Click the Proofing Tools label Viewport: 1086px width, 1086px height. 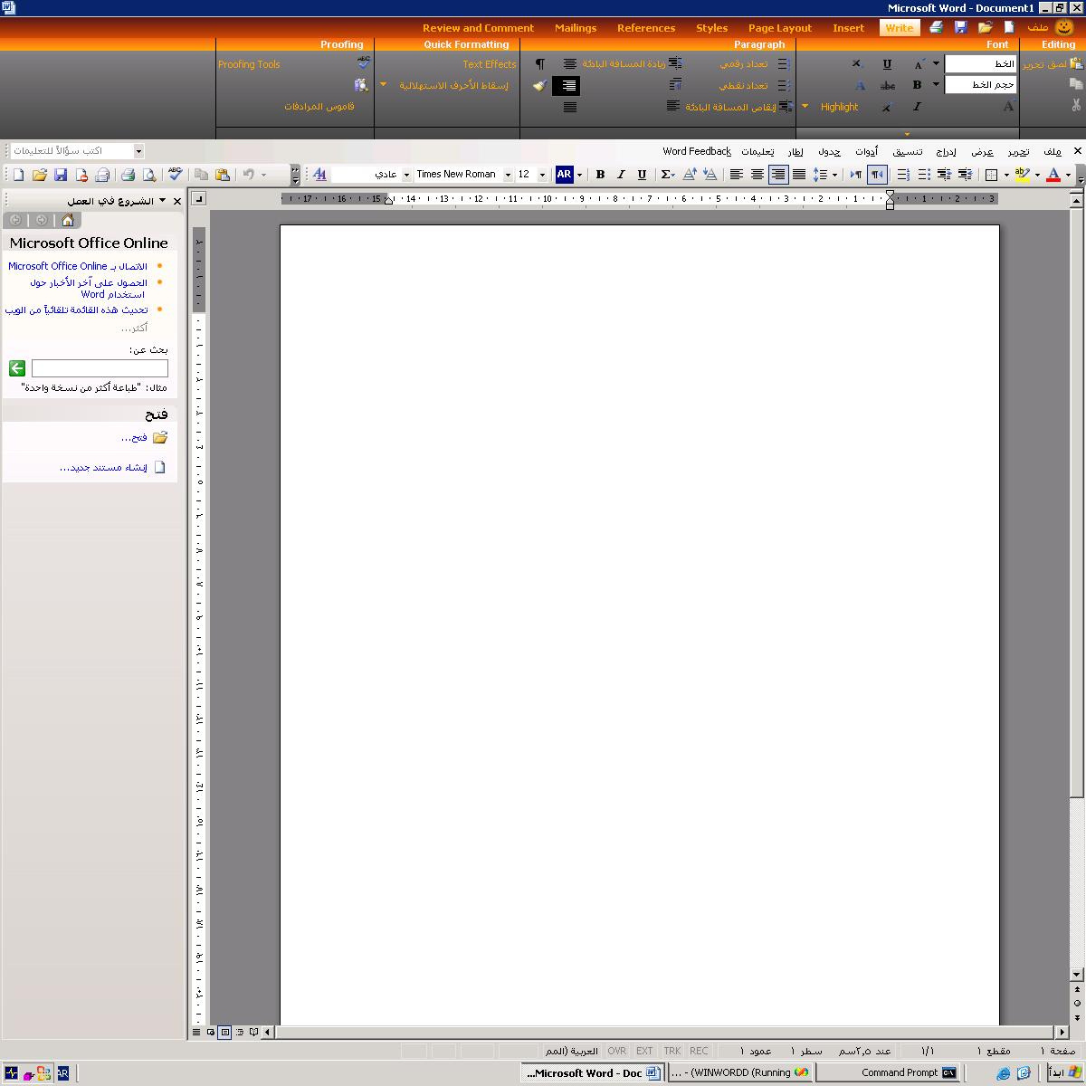[x=249, y=64]
